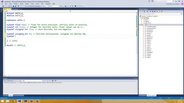This screenshot has width=184, height=103.
Task: Open the EDIT menu
Action: tap(6, 4)
